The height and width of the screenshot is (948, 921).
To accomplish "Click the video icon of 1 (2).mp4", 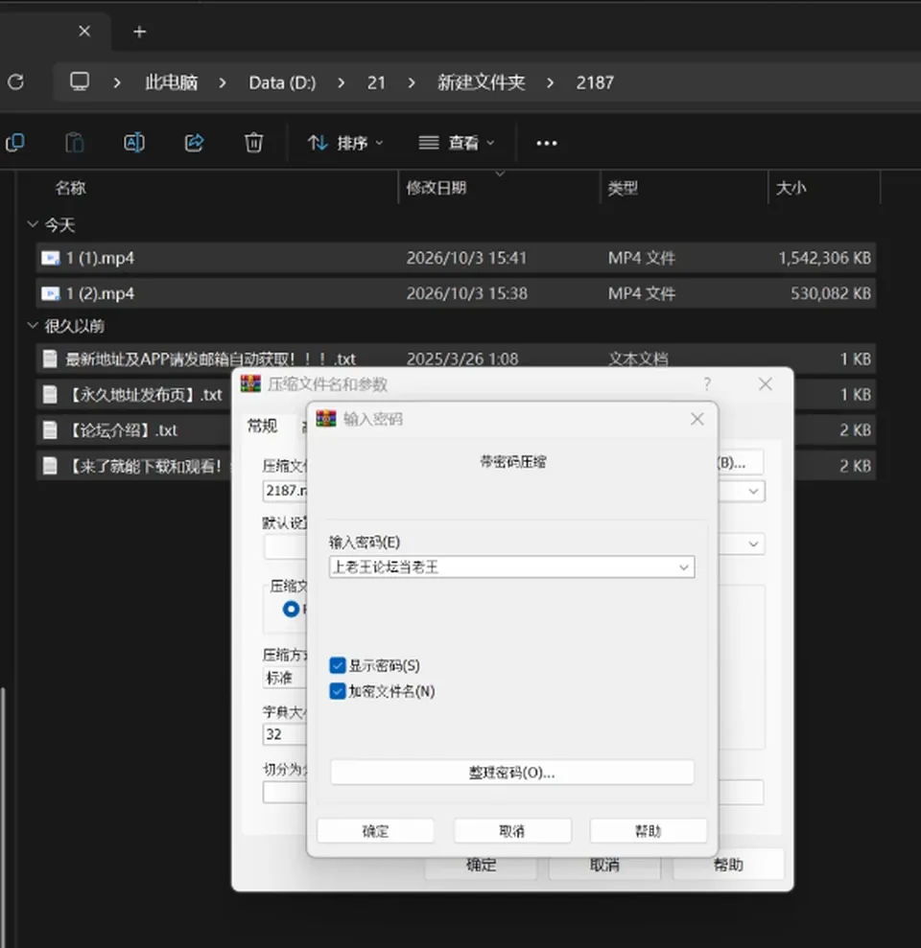I will (50, 294).
